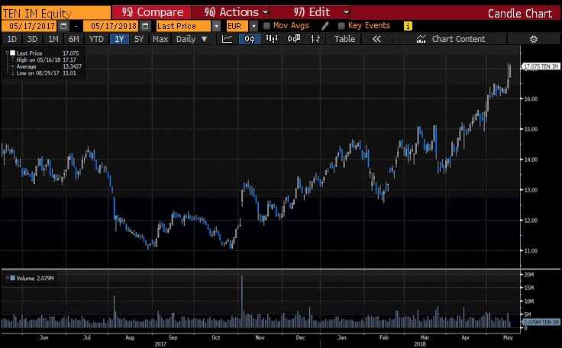Collapse the Volume legend expander

pos(7,278)
